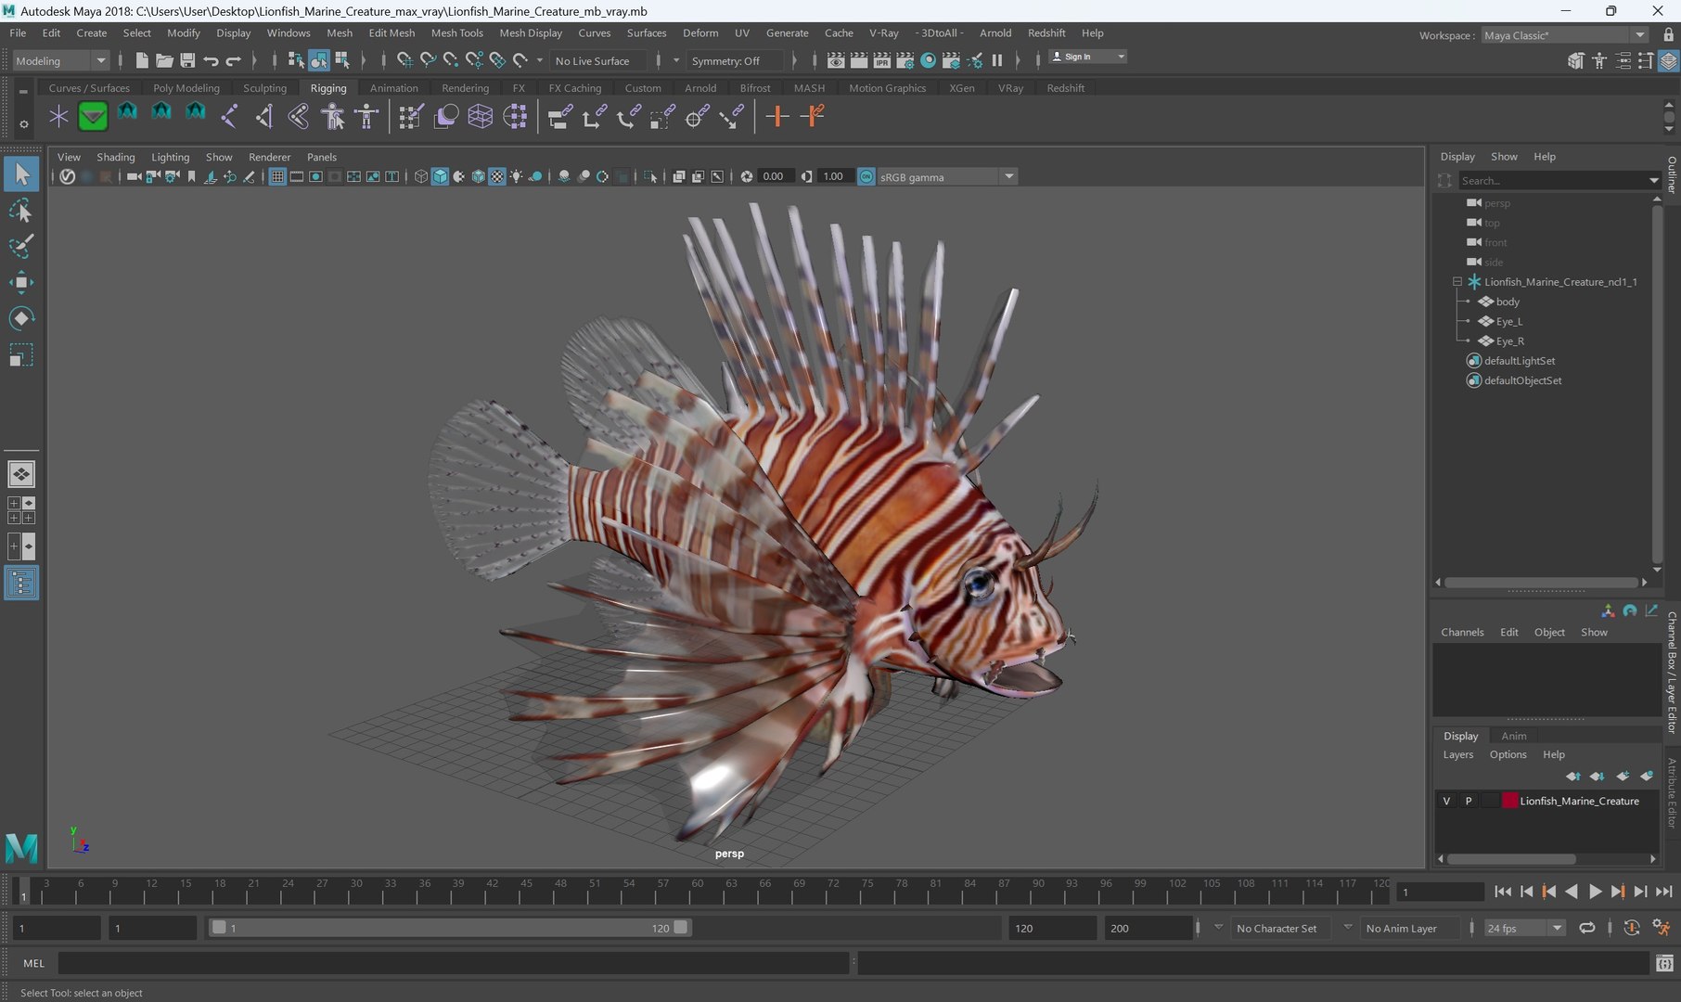This screenshot has width=1681, height=1002.
Task: Open the Modeling menu set dropdown
Action: (x=61, y=60)
